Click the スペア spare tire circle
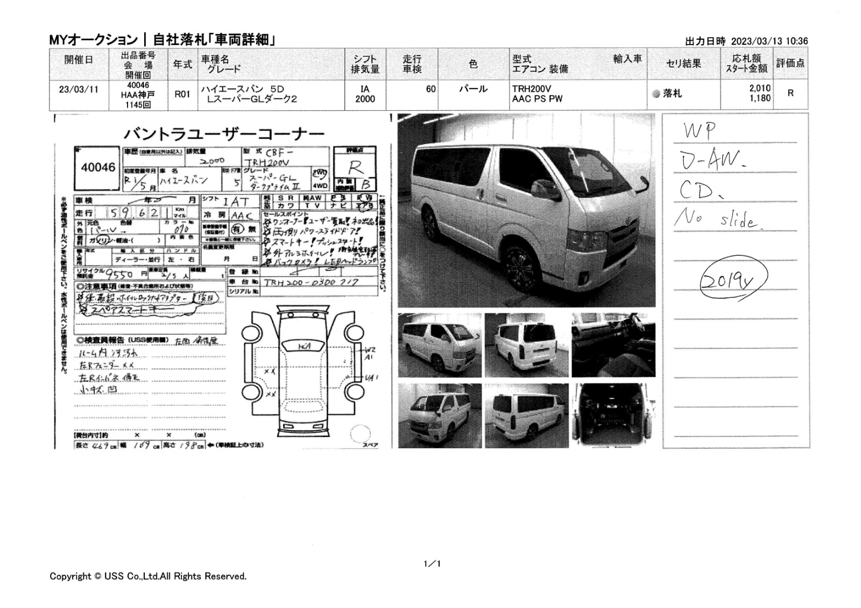861x608 pixels. [360, 433]
